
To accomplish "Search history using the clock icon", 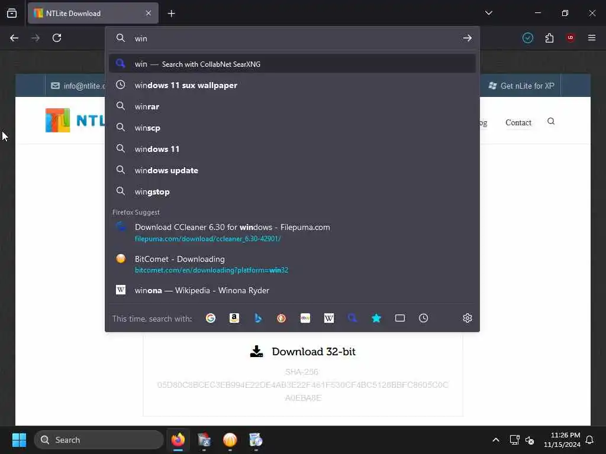I will tap(424, 318).
